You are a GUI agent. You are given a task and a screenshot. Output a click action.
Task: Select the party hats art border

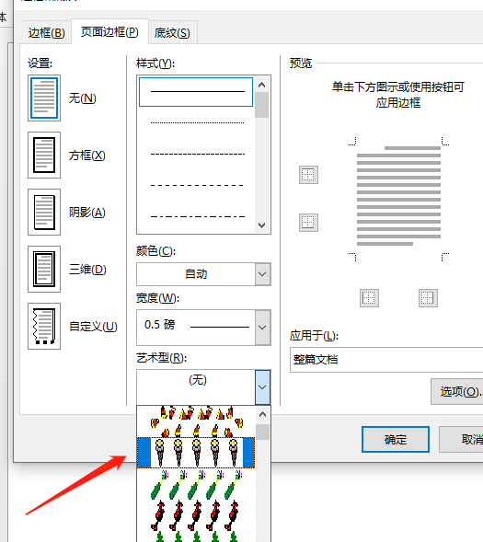coord(196,421)
